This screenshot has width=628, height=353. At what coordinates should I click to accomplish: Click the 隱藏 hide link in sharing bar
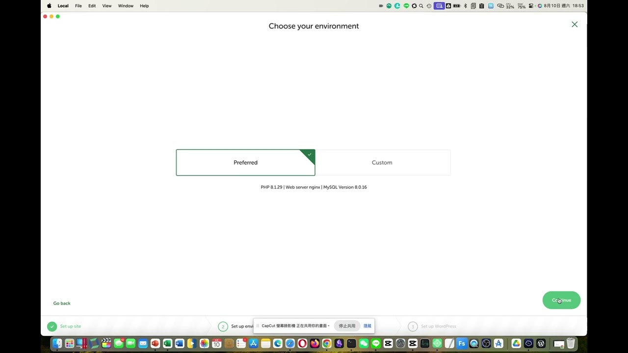pos(367,326)
